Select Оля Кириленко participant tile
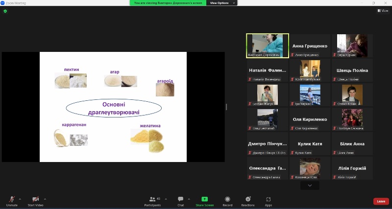The width and height of the screenshot is (392, 209). 310,119
